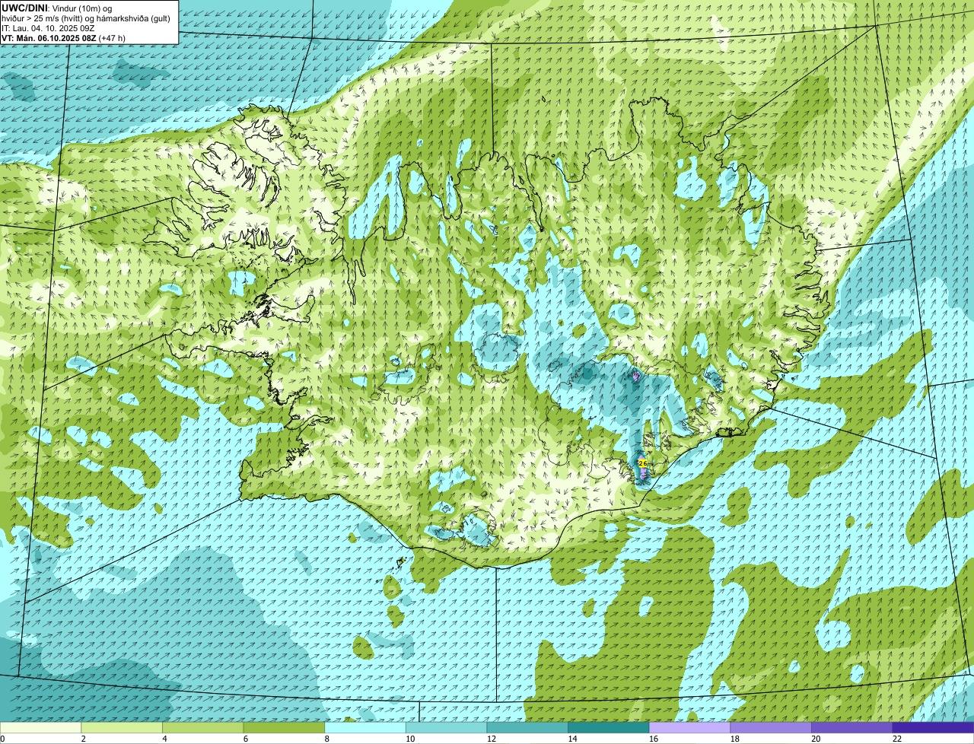
Task: Click the yellow 26 maximum gust marker
Action: pyautogui.click(x=642, y=463)
